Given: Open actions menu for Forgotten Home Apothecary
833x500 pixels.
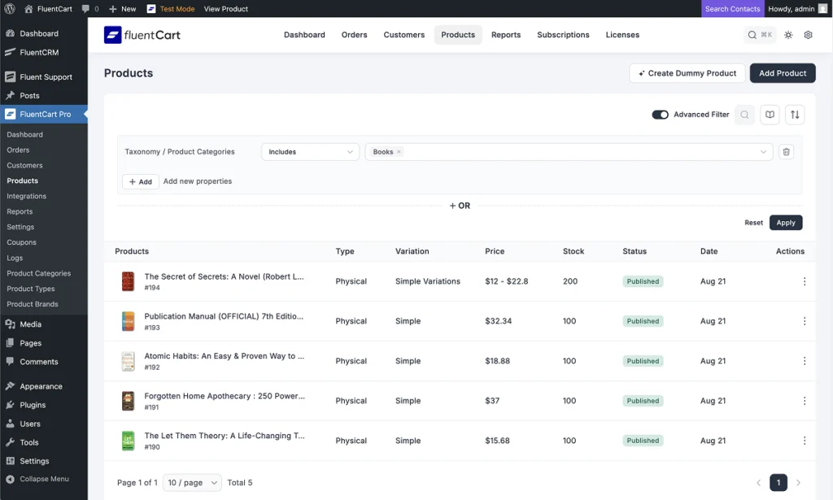Looking at the screenshot, I should pyautogui.click(x=805, y=401).
